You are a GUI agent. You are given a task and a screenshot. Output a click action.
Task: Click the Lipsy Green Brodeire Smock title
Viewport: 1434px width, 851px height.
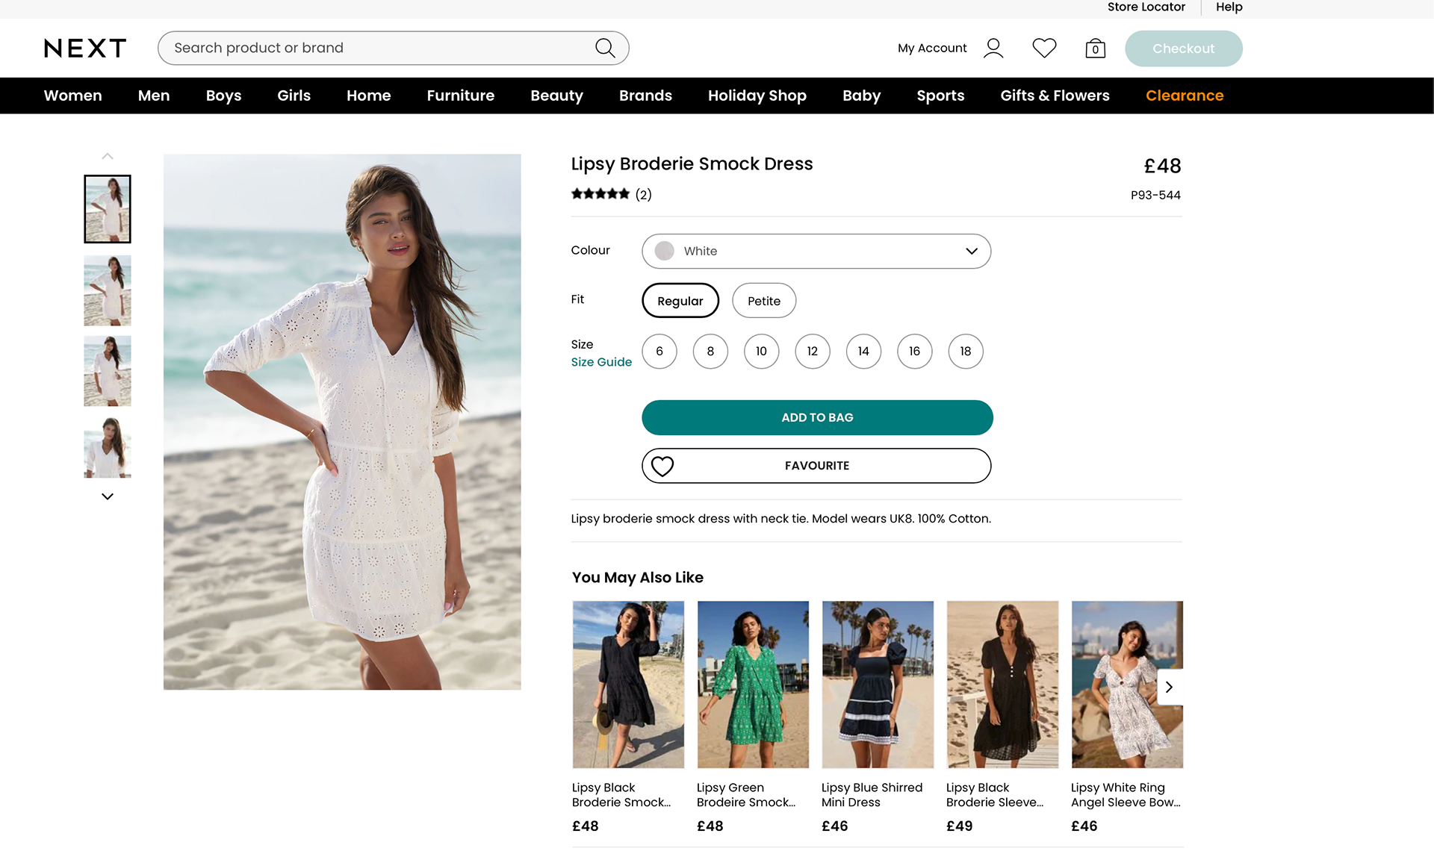pos(746,795)
